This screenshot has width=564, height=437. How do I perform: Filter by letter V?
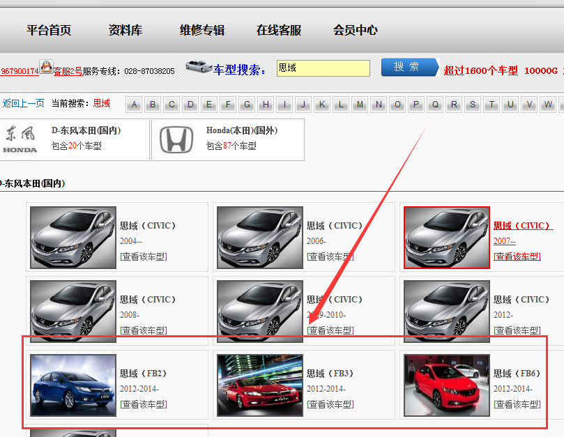tap(529, 105)
